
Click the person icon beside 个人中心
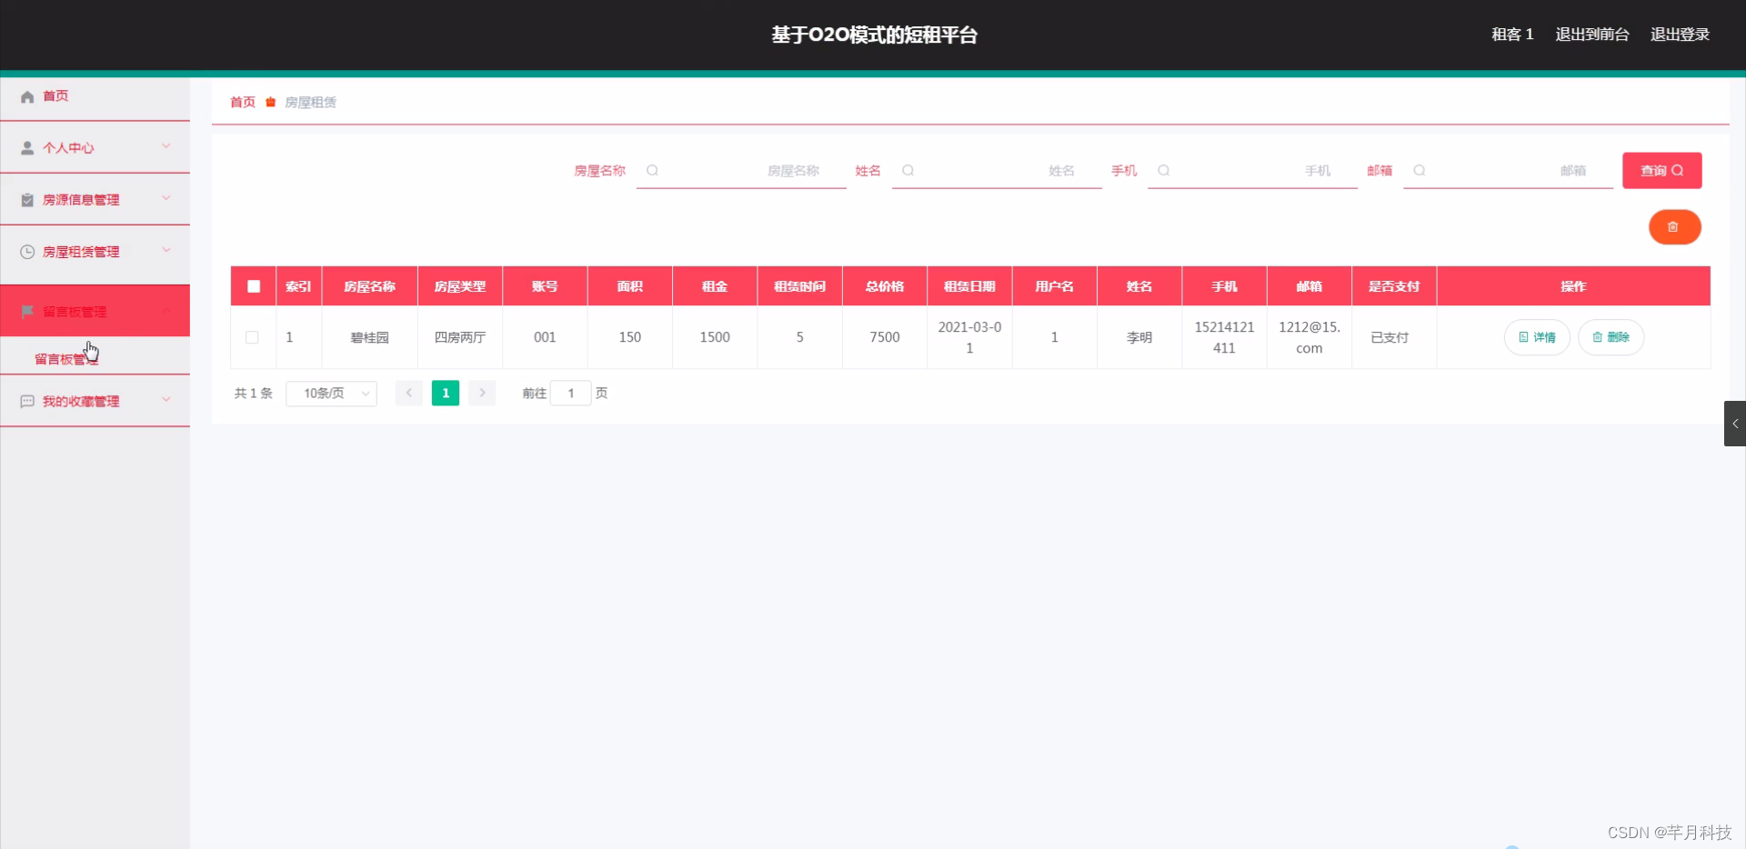pyautogui.click(x=26, y=147)
